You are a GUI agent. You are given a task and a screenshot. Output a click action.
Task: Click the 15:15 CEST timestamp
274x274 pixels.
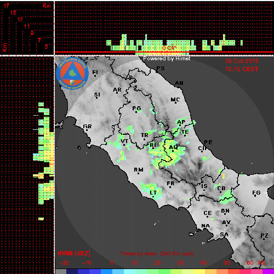click(x=242, y=69)
